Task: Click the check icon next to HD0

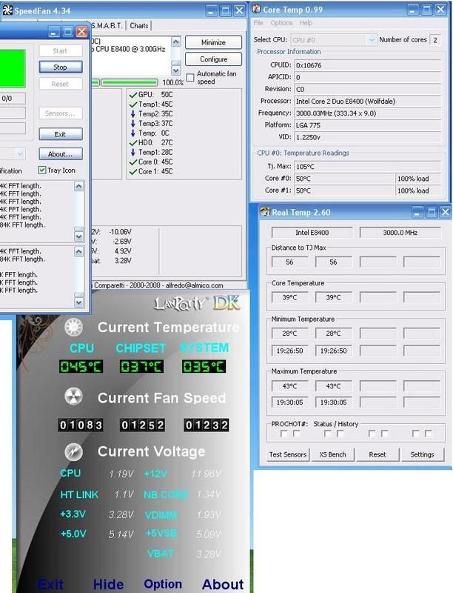Action: (133, 142)
